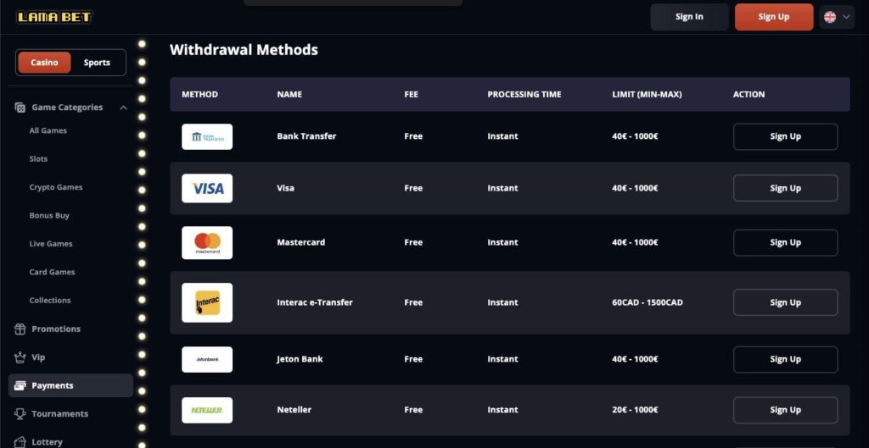Click the FEE column header
Image resolution: width=869 pixels, height=448 pixels.
(412, 95)
